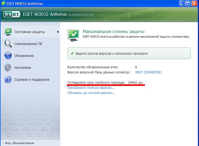Click the Настройка gear icon
Screen dimensions: 199x146
8,68
